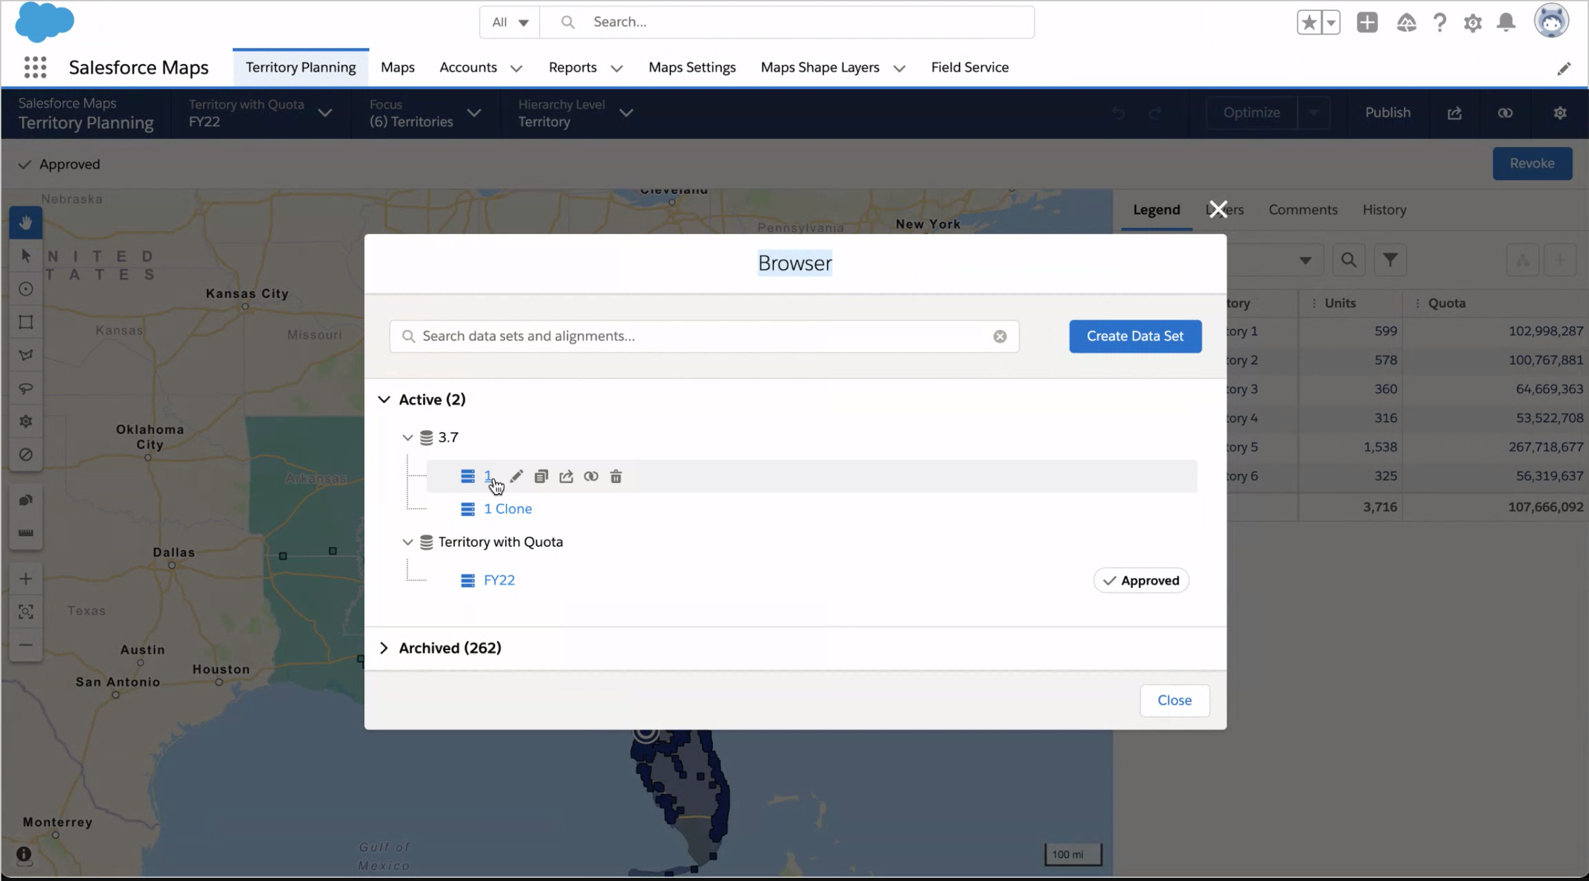Image resolution: width=1589 pixels, height=881 pixels.
Task: Select the polygon selection tool on the map
Action: pyautogui.click(x=26, y=355)
